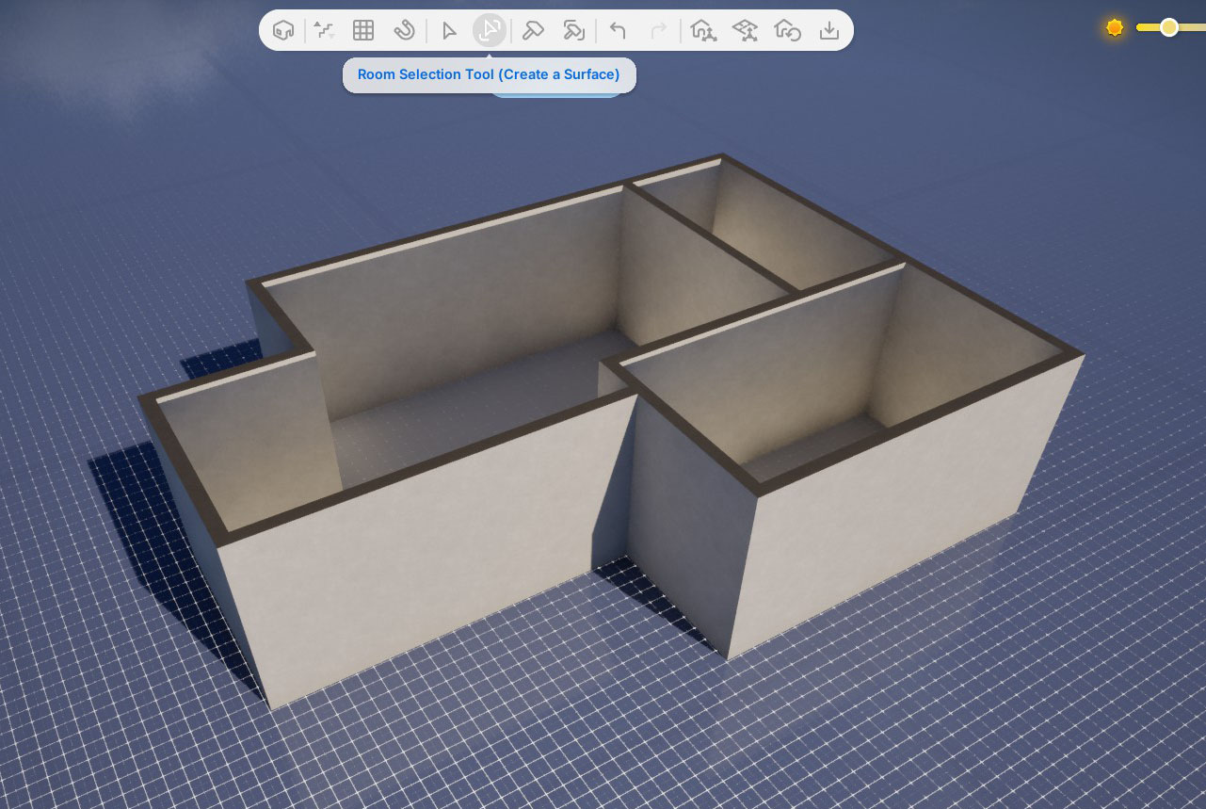Open the stairs levels tool
The image size is (1206, 809).
click(324, 30)
